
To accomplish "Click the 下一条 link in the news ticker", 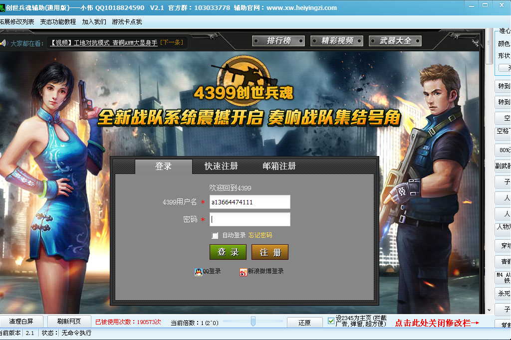I will (x=172, y=42).
